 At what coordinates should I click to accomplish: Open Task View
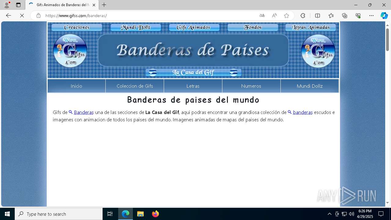110,214
